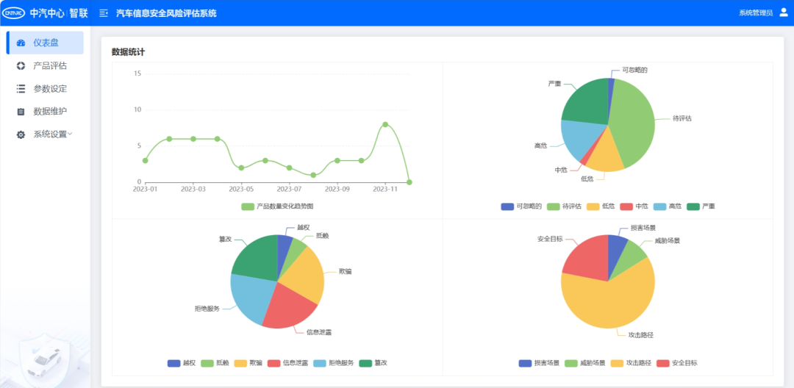Click the 2023-11 peak data point
The image size is (794, 388).
click(x=385, y=124)
